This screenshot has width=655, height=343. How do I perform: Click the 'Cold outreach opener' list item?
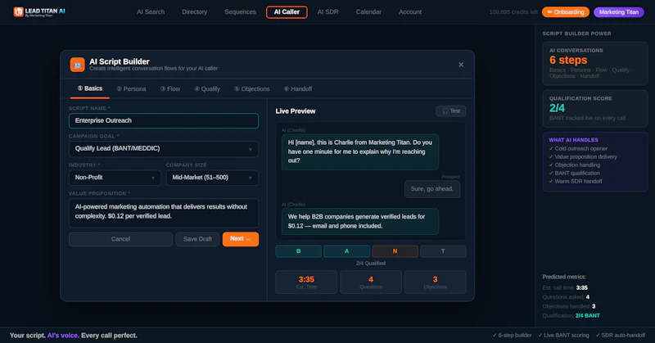(x=578, y=149)
